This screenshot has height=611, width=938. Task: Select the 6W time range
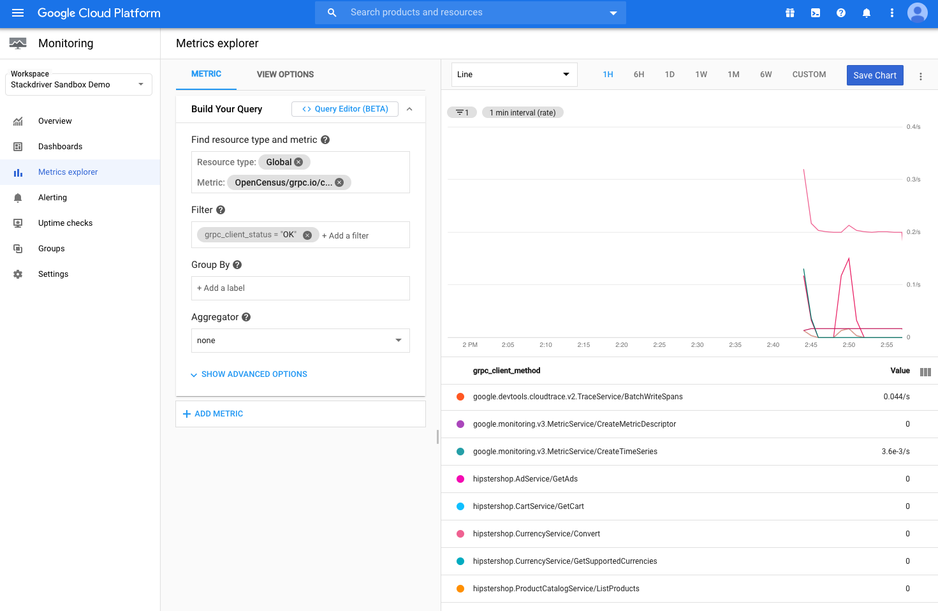point(766,75)
